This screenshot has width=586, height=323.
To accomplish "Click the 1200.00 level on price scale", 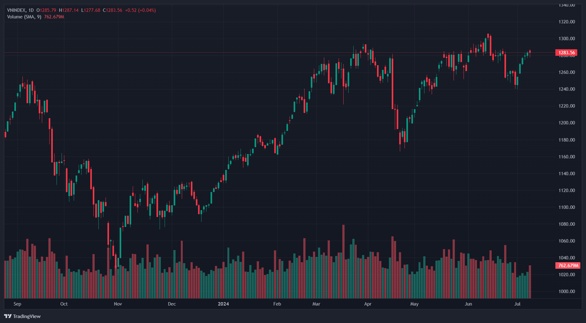I will tap(567, 123).
